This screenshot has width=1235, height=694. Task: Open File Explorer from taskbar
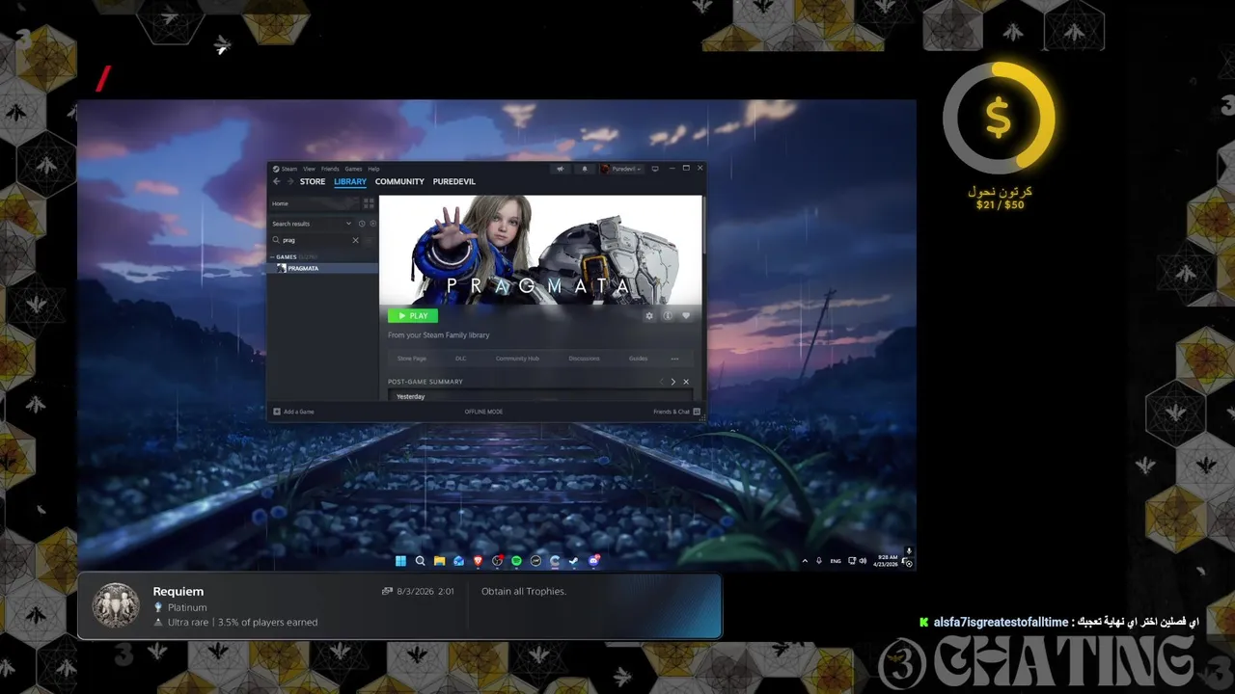click(x=439, y=561)
